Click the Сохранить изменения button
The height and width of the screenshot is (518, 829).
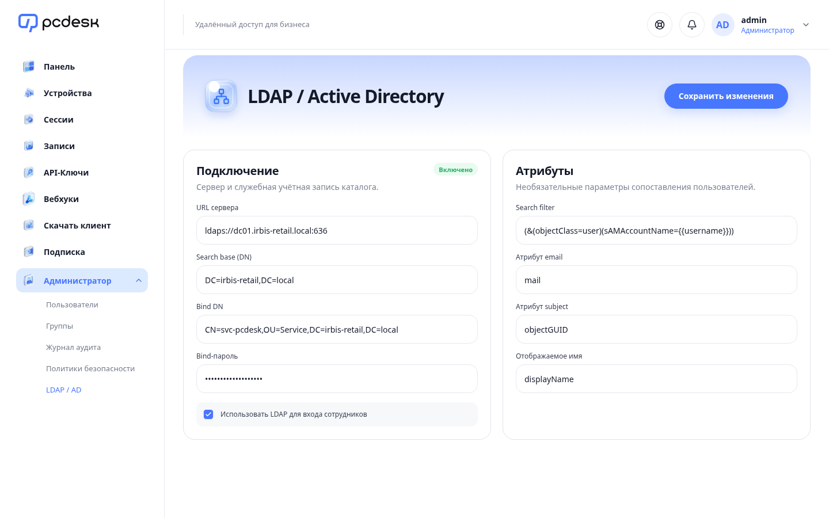726,96
